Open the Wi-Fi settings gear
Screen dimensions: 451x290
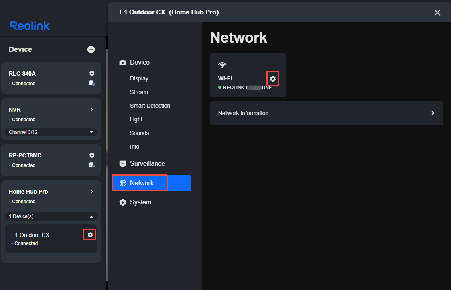(x=272, y=78)
